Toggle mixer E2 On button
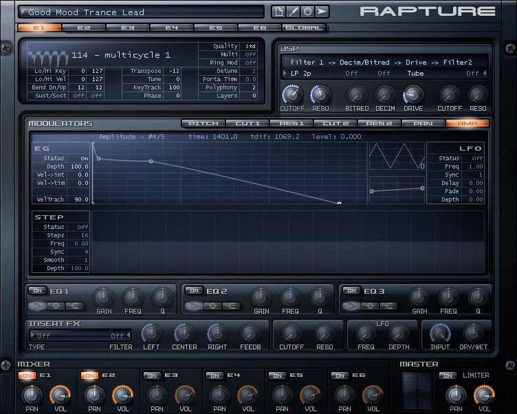The height and width of the screenshot is (414, 517). (x=89, y=375)
